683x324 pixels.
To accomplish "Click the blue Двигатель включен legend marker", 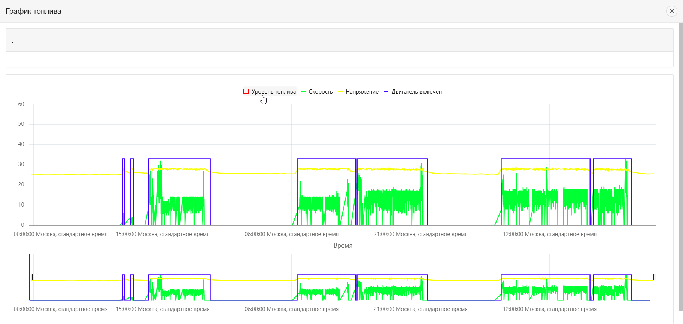I will [386, 91].
